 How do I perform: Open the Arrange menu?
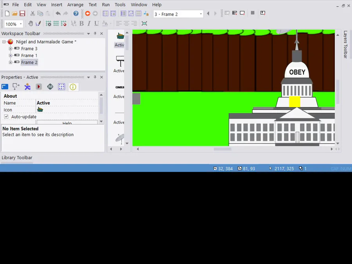[x=75, y=5]
